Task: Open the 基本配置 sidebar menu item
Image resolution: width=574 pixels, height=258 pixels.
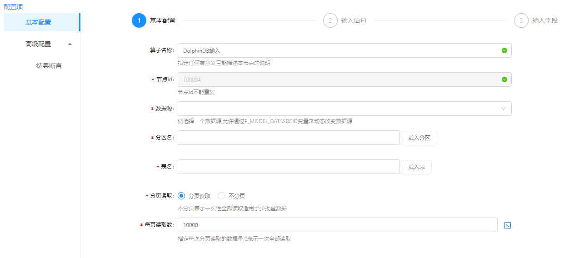Action: tap(39, 22)
